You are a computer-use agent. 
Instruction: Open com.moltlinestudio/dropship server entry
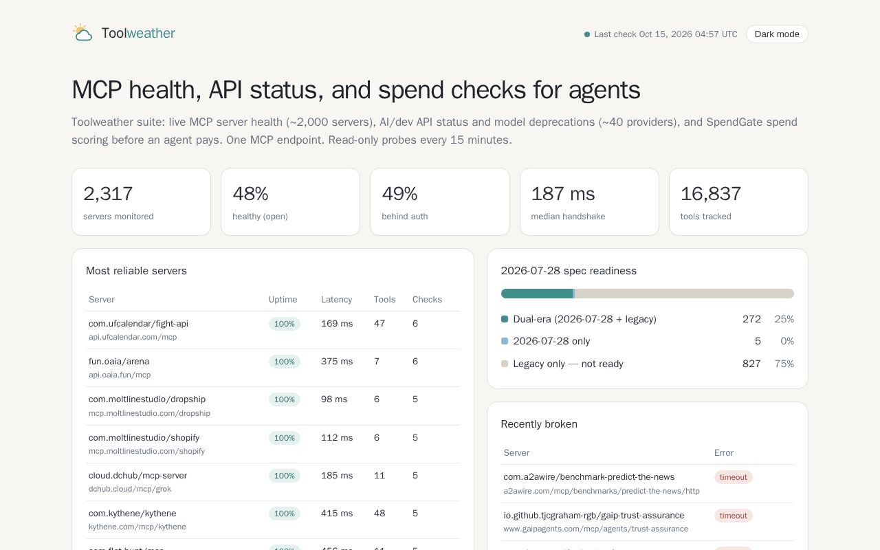pos(273,406)
